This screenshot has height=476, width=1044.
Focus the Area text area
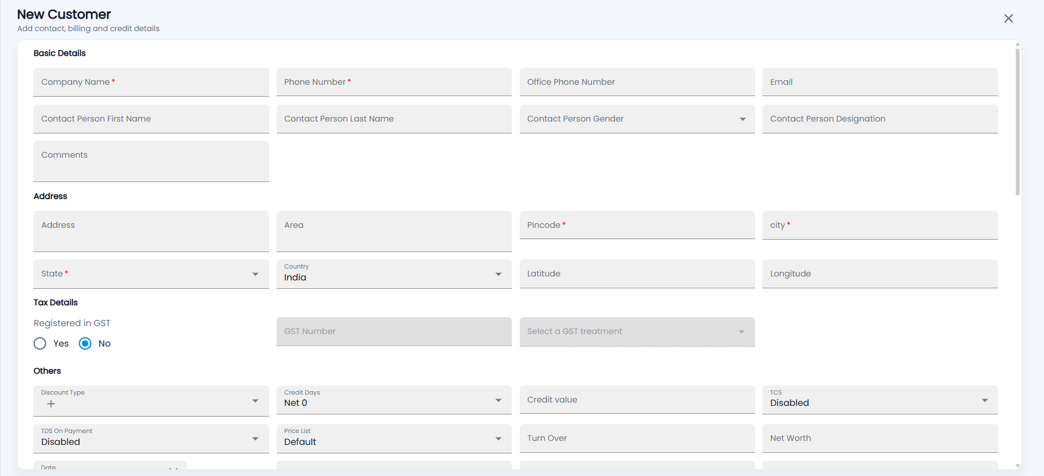coord(394,232)
